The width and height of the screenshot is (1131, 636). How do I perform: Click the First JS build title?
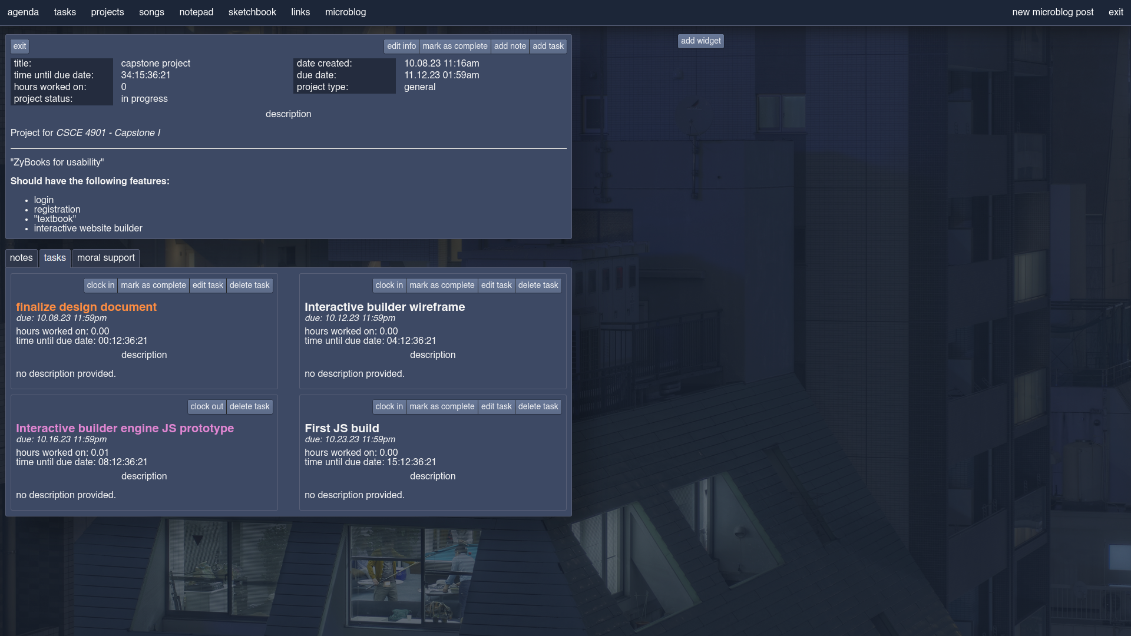coord(342,428)
